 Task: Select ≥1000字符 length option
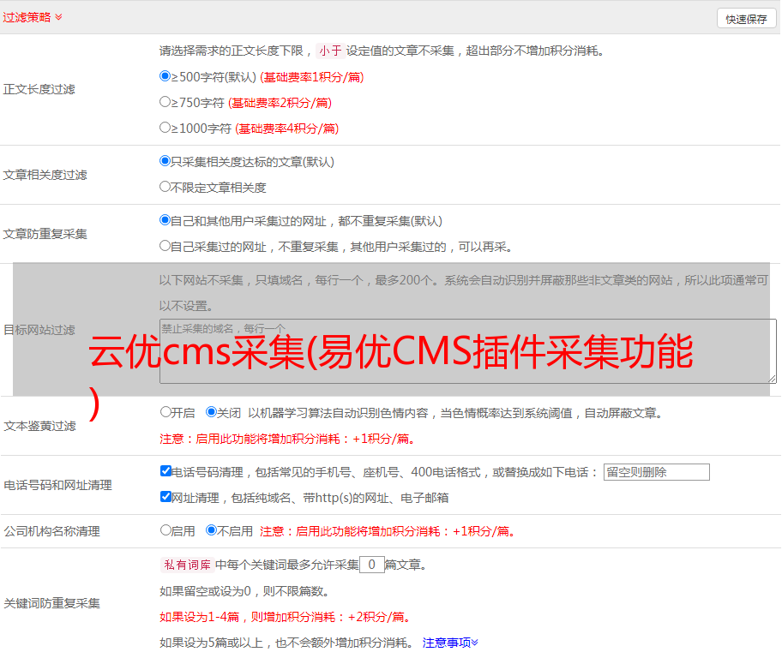coord(165,127)
